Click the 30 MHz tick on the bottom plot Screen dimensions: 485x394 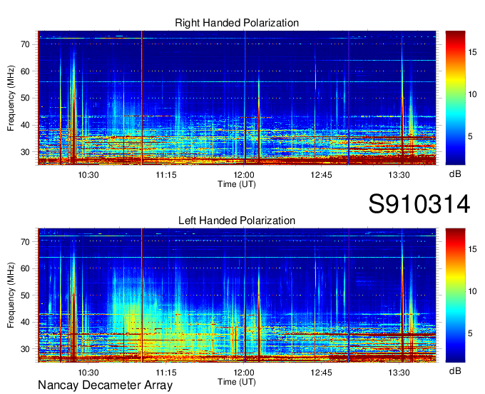point(26,349)
